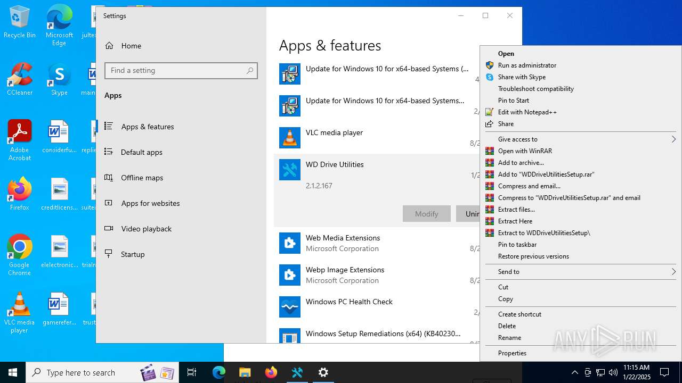
Task: Click the taskbar Type here to search box
Action: [102, 372]
